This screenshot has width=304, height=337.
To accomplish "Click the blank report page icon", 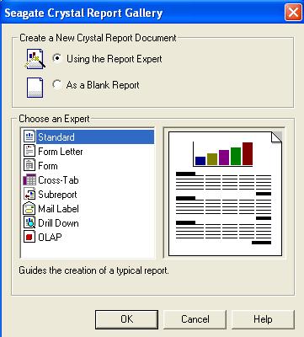I will pyautogui.click(x=35, y=88).
